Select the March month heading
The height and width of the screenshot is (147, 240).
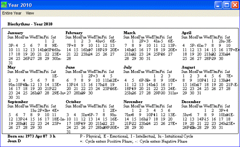(129, 33)
